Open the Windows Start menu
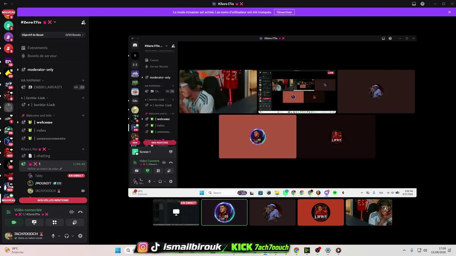Screen dimensions: 456x256 tap(118, 250)
